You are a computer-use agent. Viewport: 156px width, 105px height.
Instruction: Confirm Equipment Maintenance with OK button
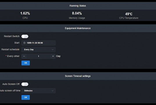pyautogui.click(x=26, y=63)
